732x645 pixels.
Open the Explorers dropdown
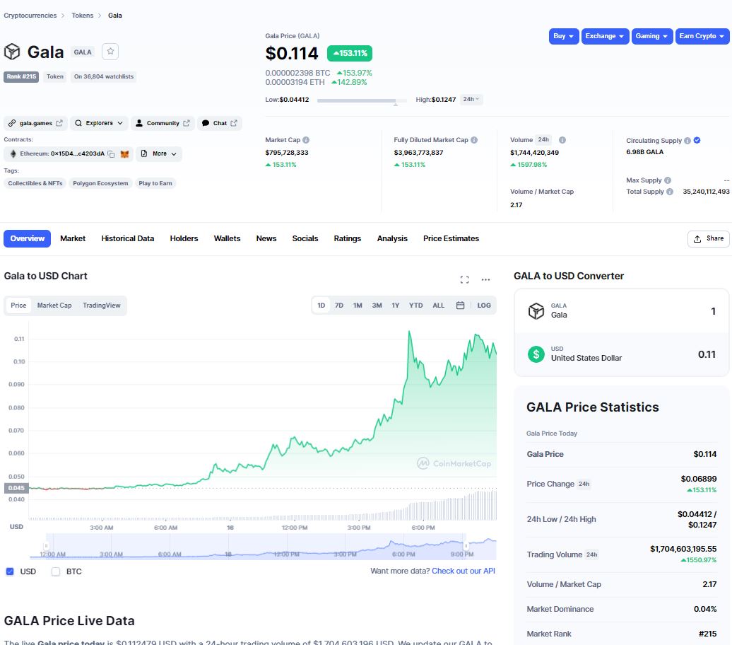(x=99, y=123)
